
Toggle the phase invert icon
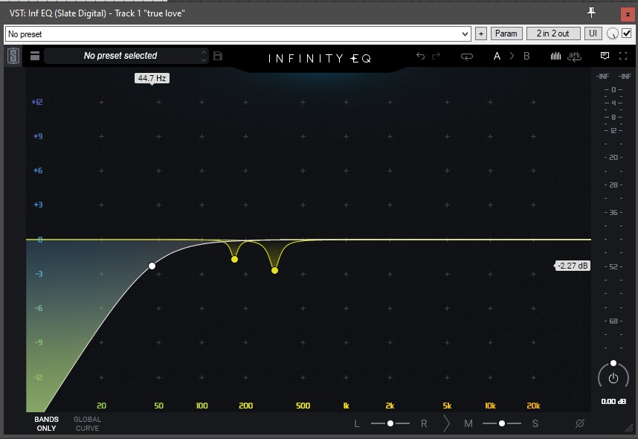point(580,423)
